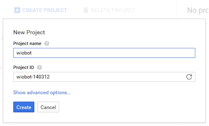Cancel the New Project dialog
This screenshot has height=126, width=209.
point(48,107)
